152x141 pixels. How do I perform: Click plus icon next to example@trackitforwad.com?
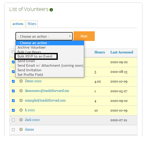(21, 101)
